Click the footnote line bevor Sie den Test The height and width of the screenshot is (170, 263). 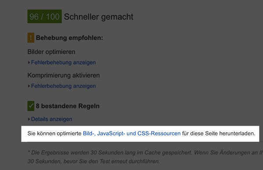pos(94,161)
